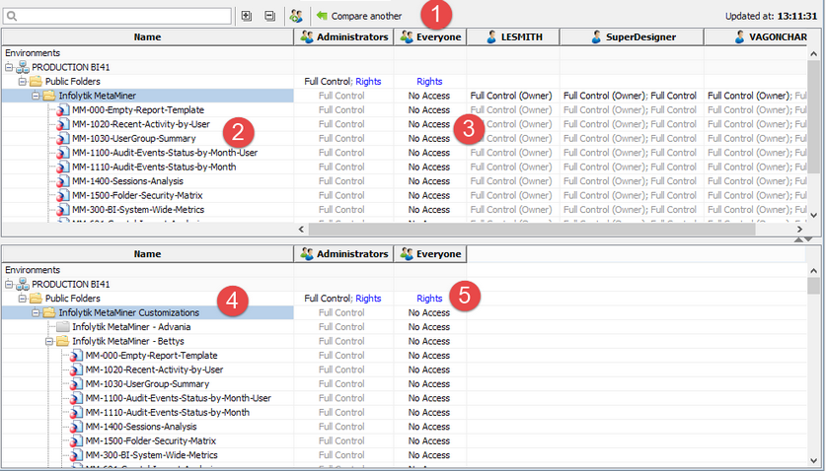This screenshot has height=471, width=826.
Task: Collapse PRODUCTION BI41 in top panel
Action: click(9, 67)
